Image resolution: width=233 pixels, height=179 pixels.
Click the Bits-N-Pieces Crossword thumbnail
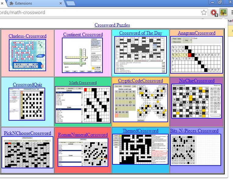[x=195, y=150]
